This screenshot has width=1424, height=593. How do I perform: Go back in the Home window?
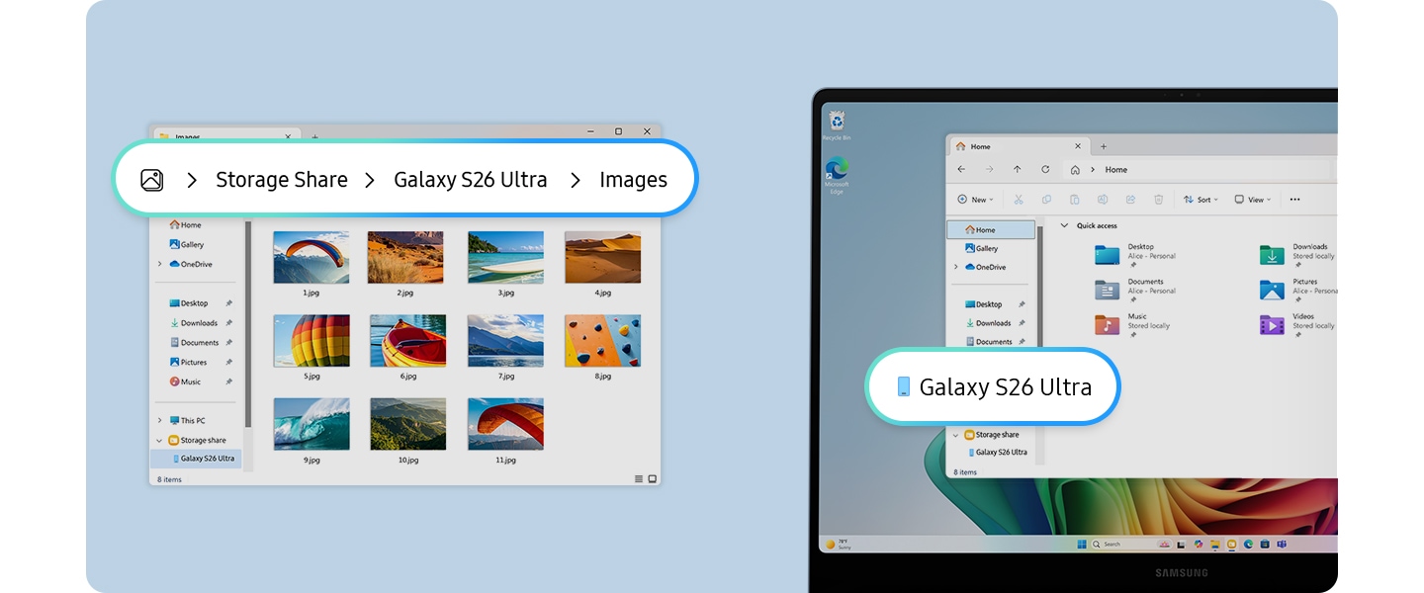[x=961, y=170]
